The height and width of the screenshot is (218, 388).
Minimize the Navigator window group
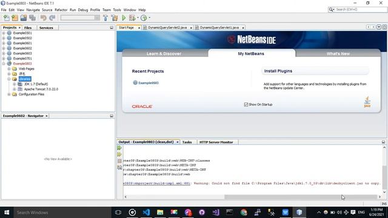click(x=112, y=116)
